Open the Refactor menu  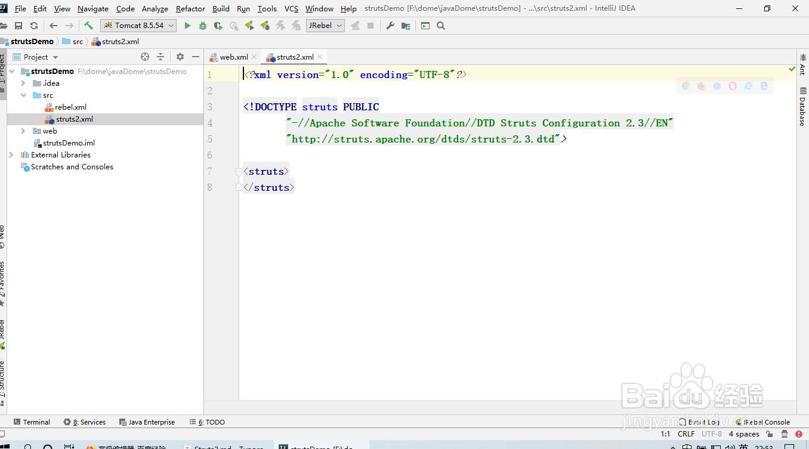pos(190,9)
